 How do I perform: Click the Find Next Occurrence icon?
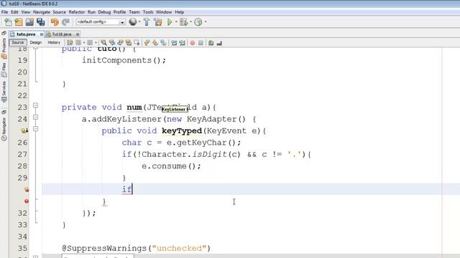pyautogui.click(x=120, y=43)
